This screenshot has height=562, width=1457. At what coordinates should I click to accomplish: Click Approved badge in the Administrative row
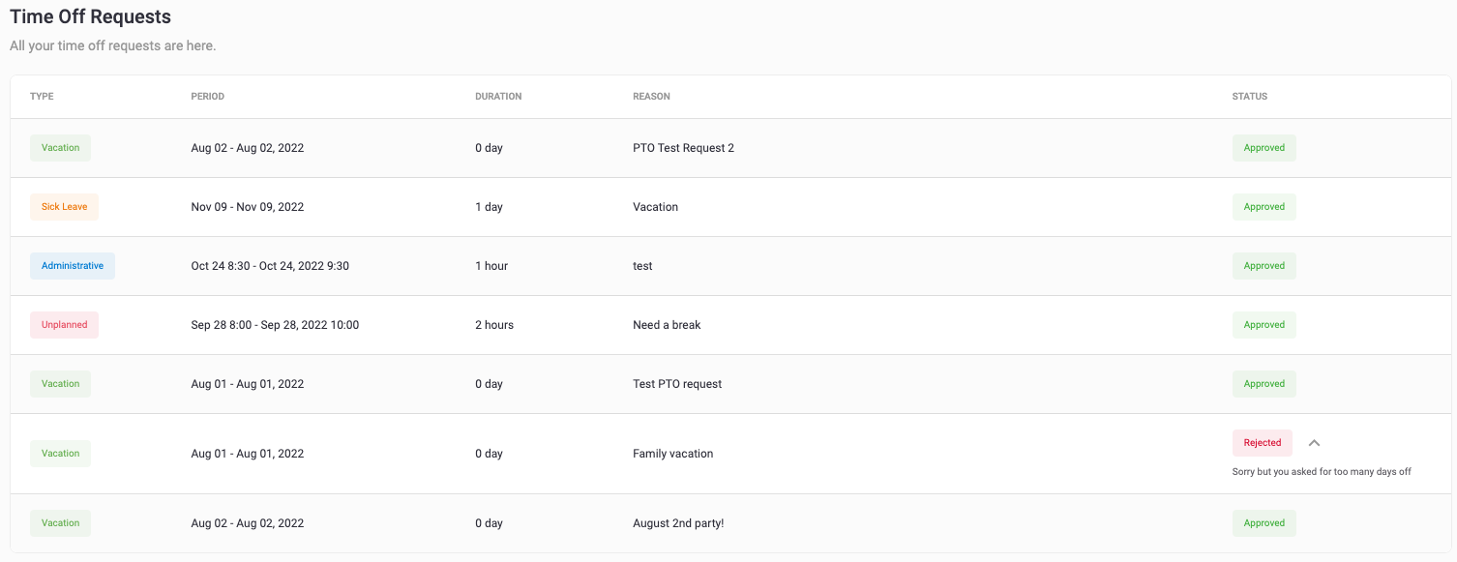point(1264,266)
